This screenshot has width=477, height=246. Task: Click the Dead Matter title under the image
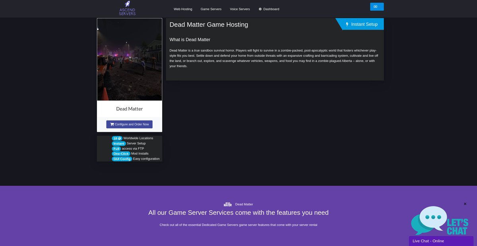130,109
